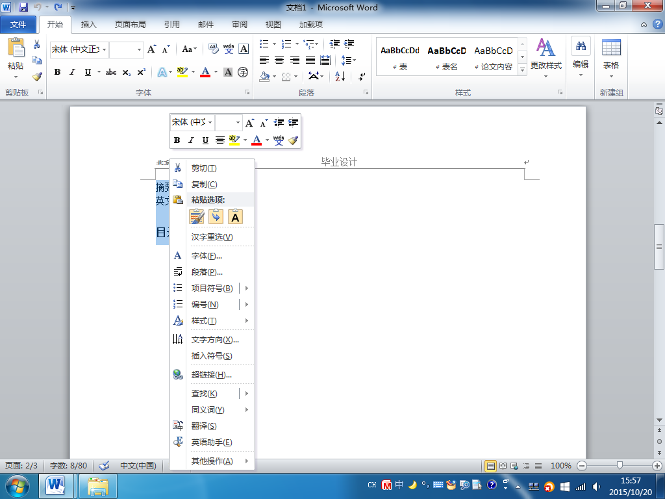This screenshot has width=665, height=499.
Task: Toggle show paragraph marks button
Action: [362, 77]
